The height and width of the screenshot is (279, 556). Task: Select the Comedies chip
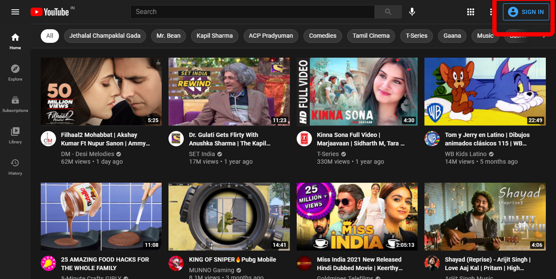coord(323,36)
